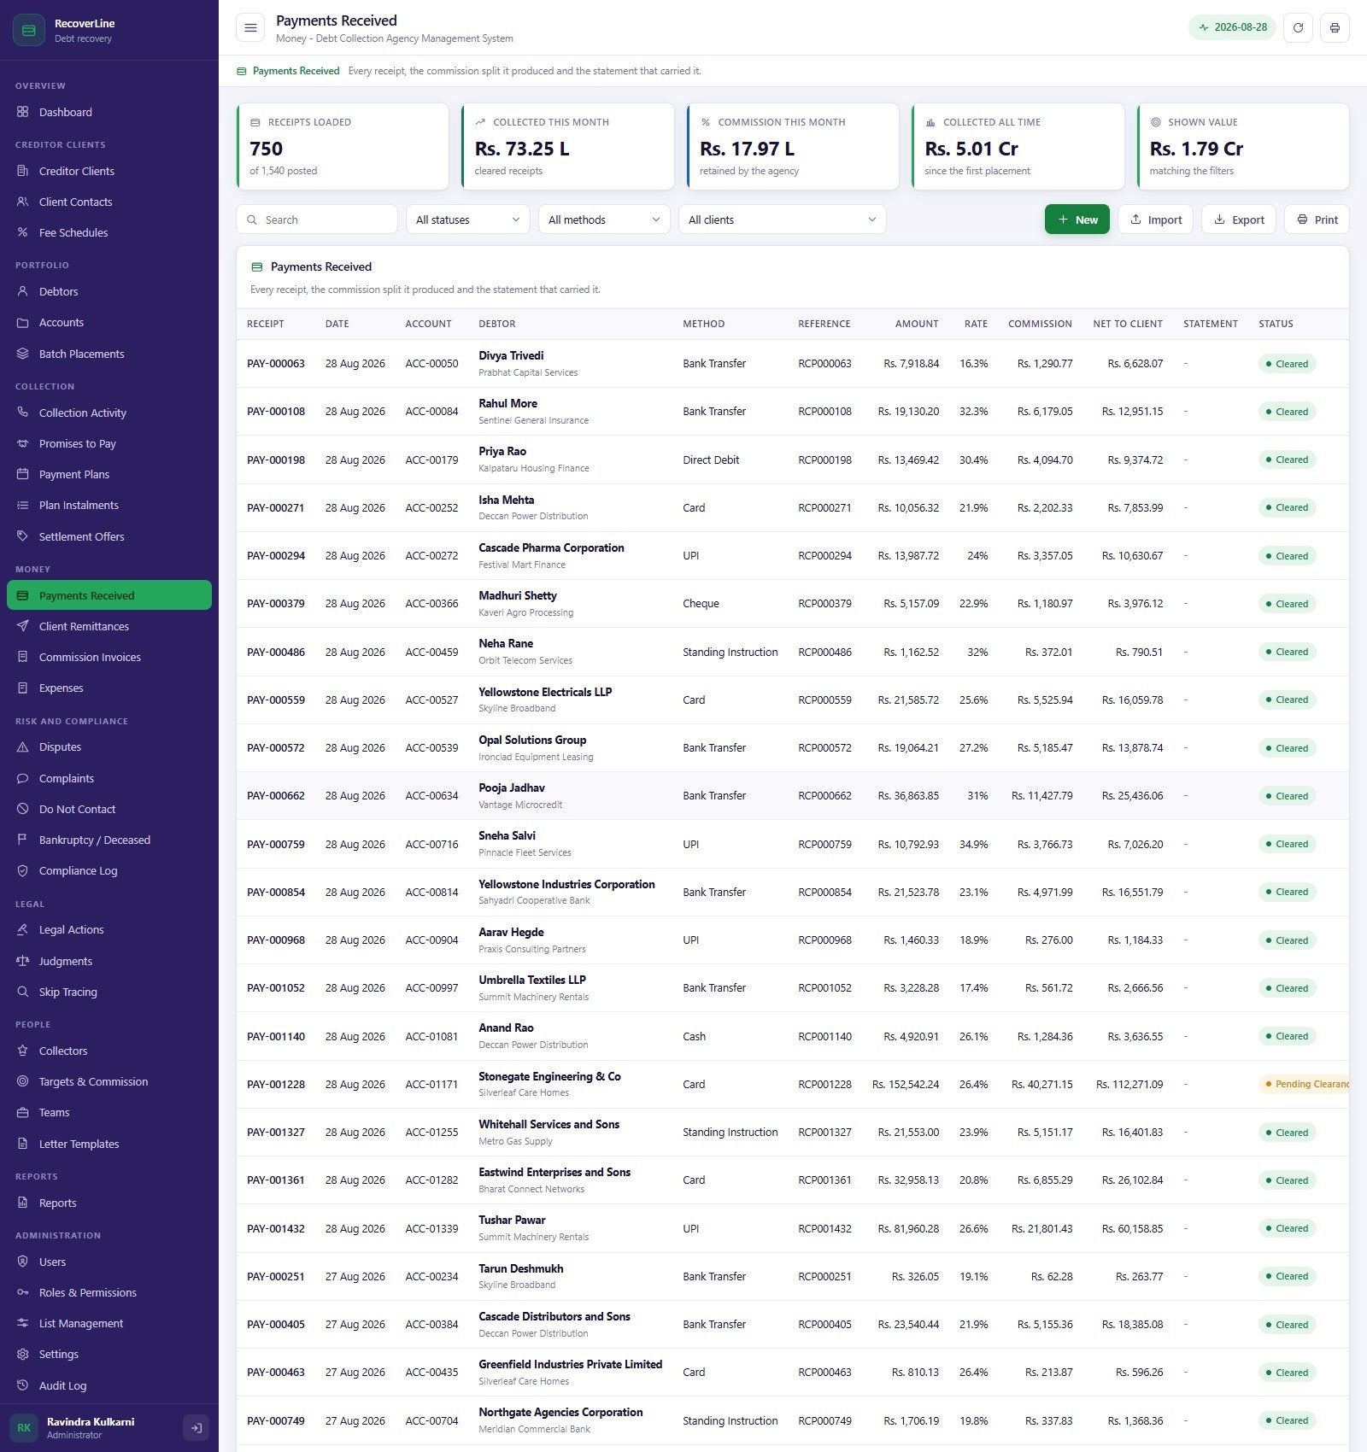Screen dimensions: 1367x1452
Task: Click the green New button
Action: pyautogui.click(x=1077, y=220)
